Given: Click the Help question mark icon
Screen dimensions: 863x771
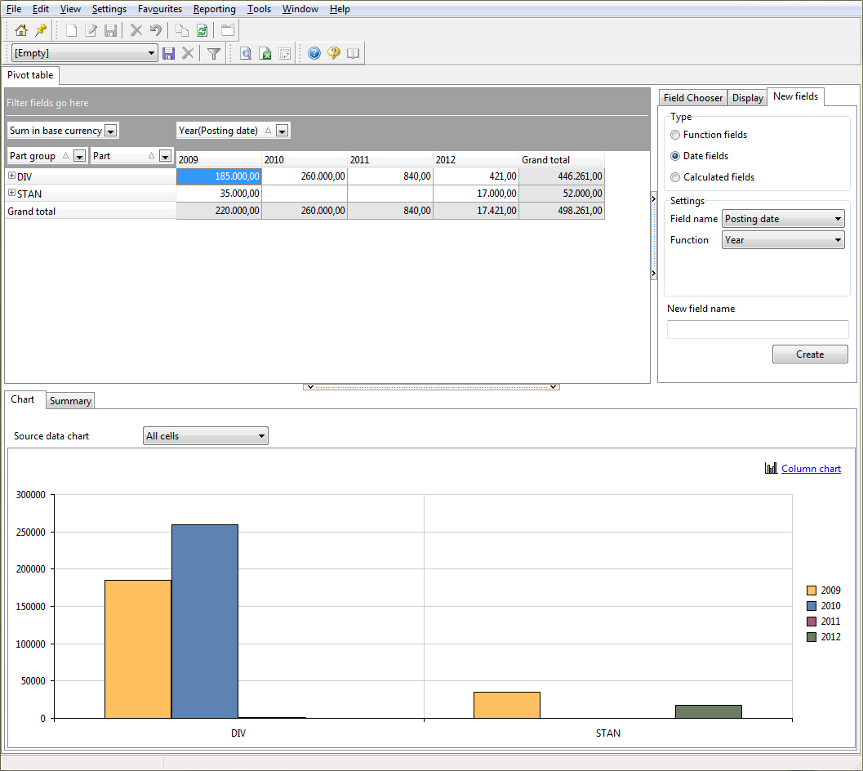Looking at the screenshot, I should (314, 53).
